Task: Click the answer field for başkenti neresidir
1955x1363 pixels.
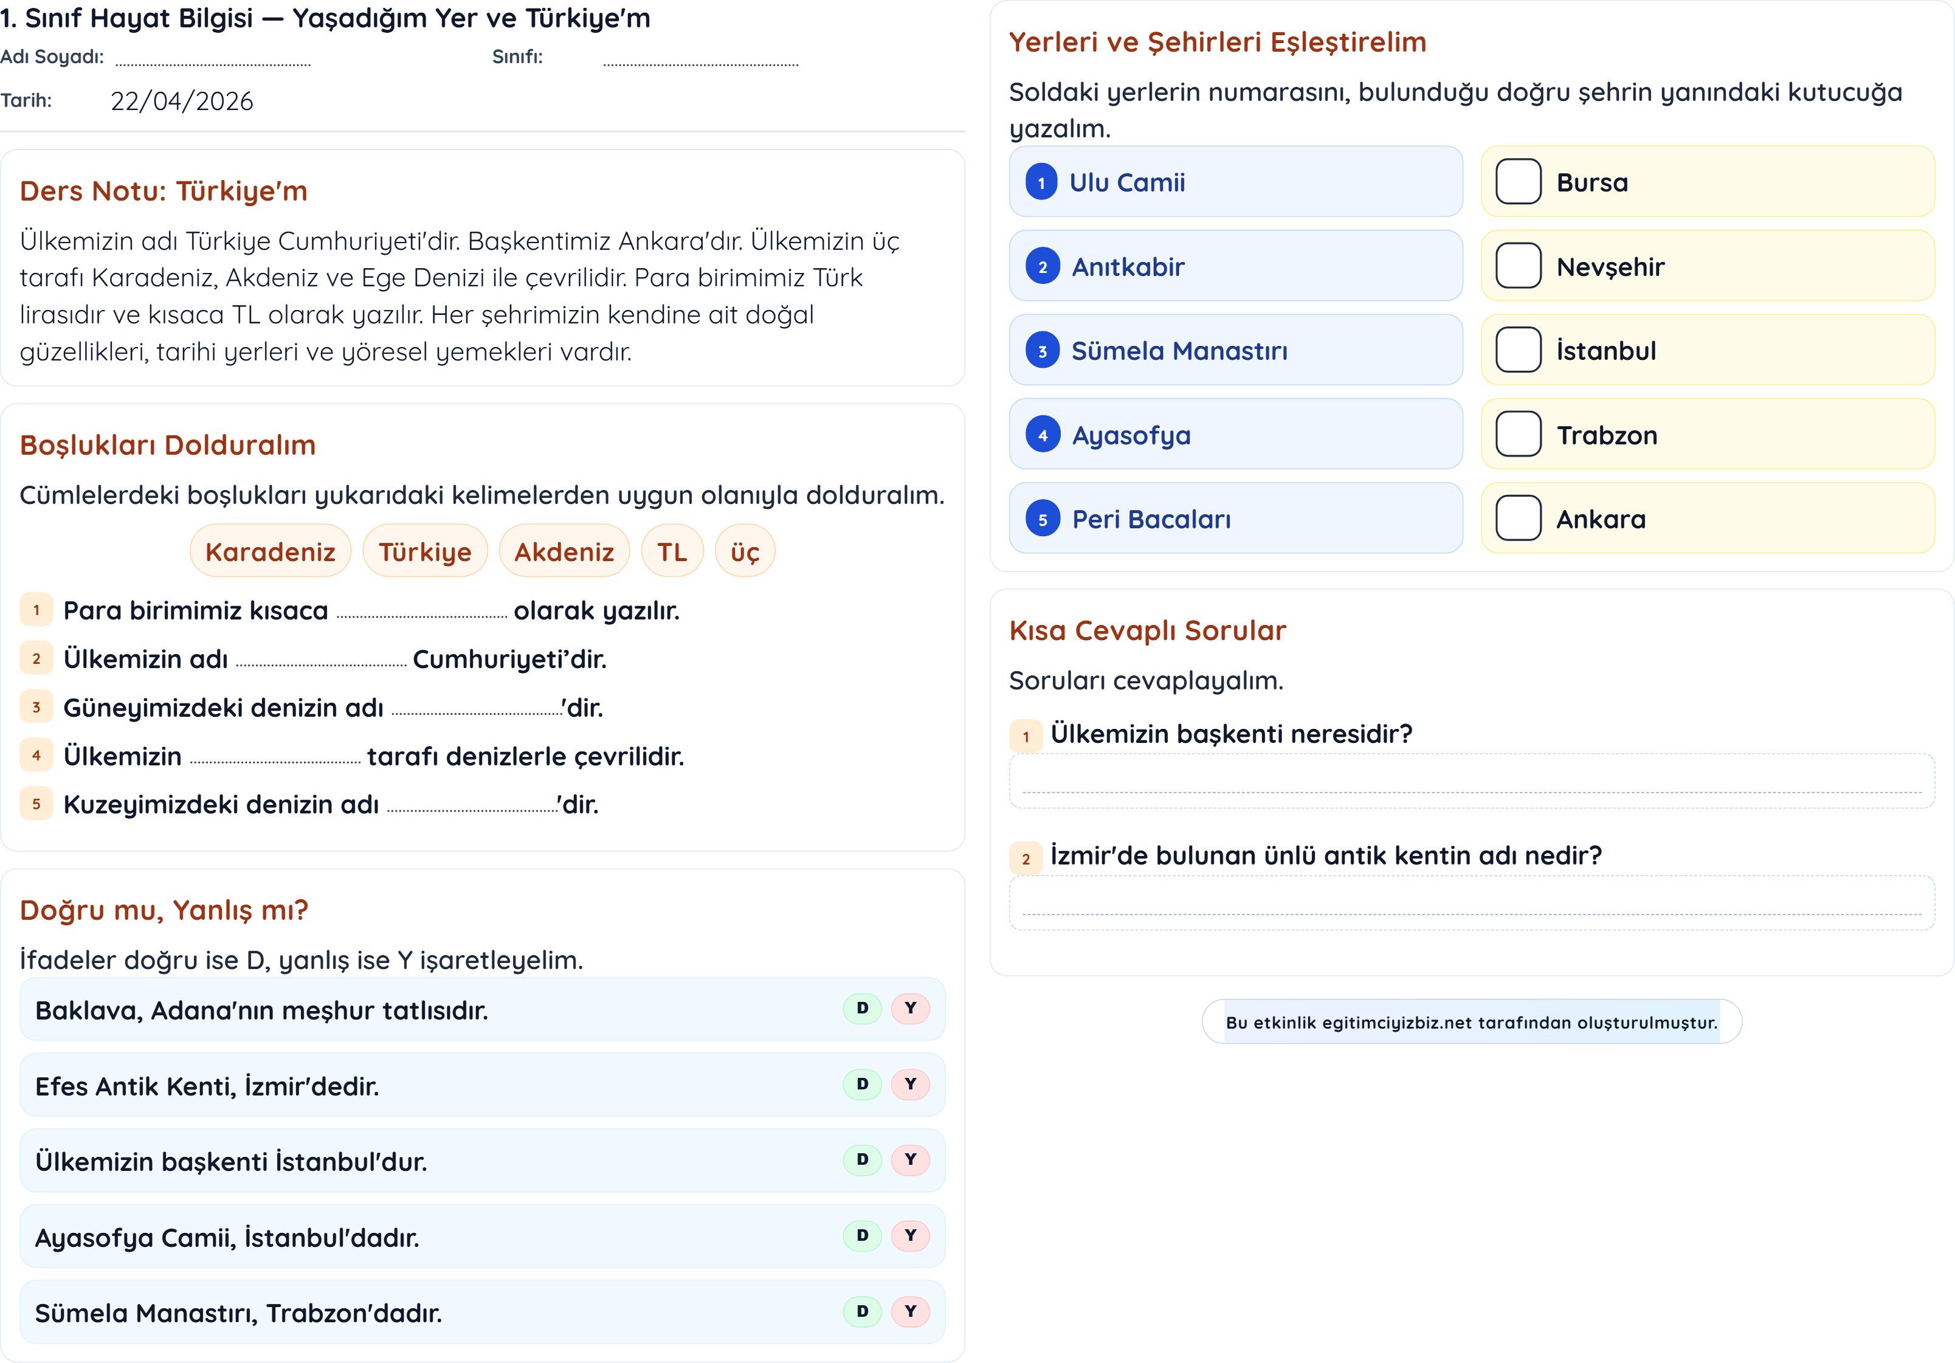Action: [x=1471, y=781]
